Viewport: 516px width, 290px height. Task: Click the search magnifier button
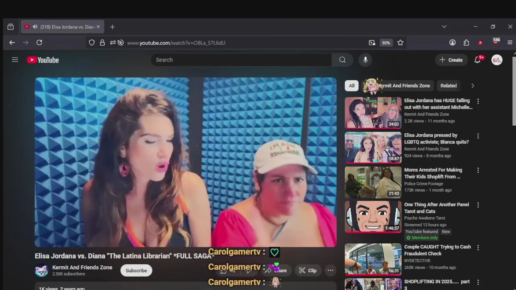point(342,60)
